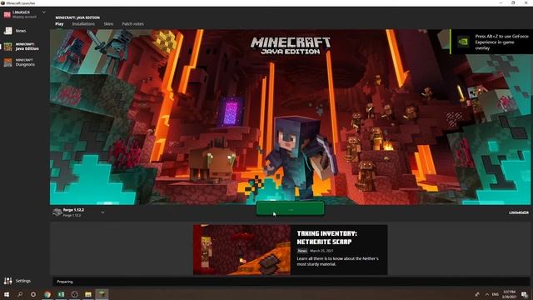This screenshot has width=533, height=300.
Task: Click the Minecraft Java Edition banner logo
Action: (x=291, y=46)
